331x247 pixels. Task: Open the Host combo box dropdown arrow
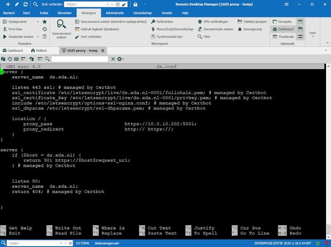click(x=108, y=4)
